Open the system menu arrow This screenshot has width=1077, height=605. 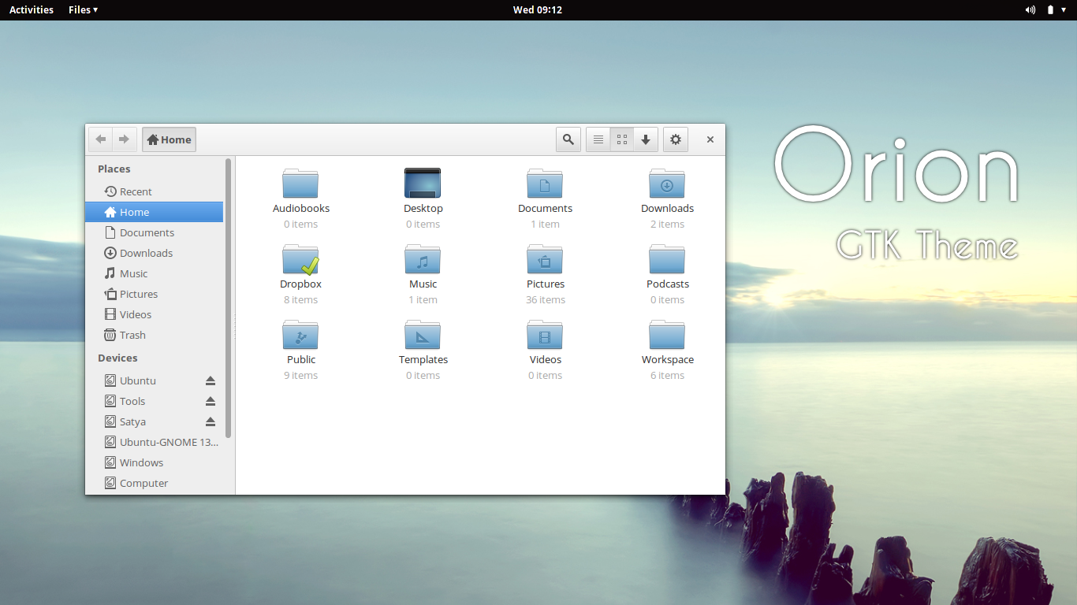coord(1063,9)
